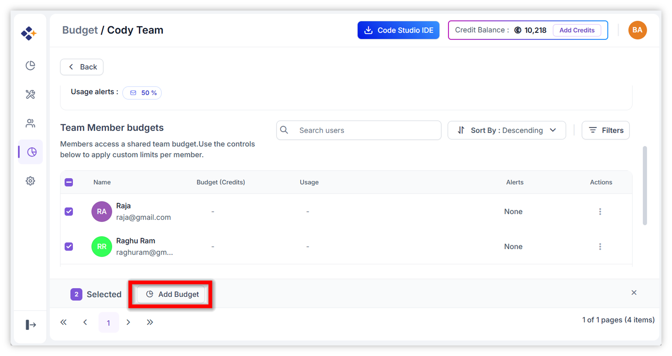Toggle the select-all header checkbox
The height and width of the screenshot is (356, 672).
pyautogui.click(x=69, y=182)
